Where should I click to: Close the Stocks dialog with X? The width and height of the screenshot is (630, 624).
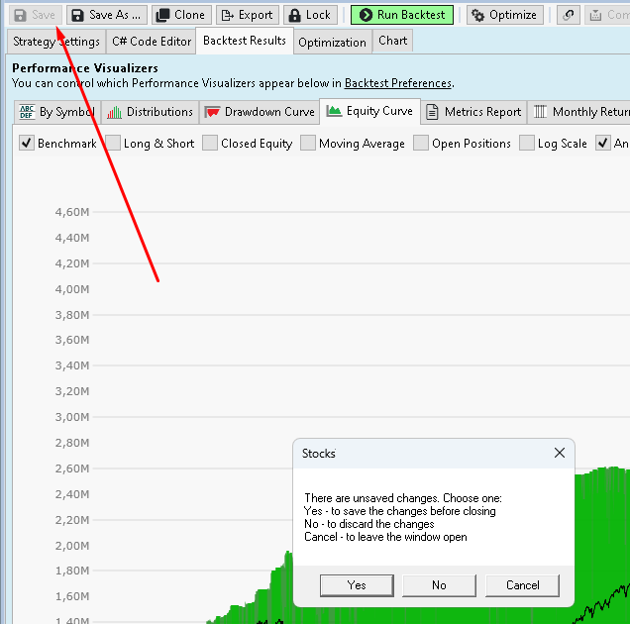click(559, 453)
